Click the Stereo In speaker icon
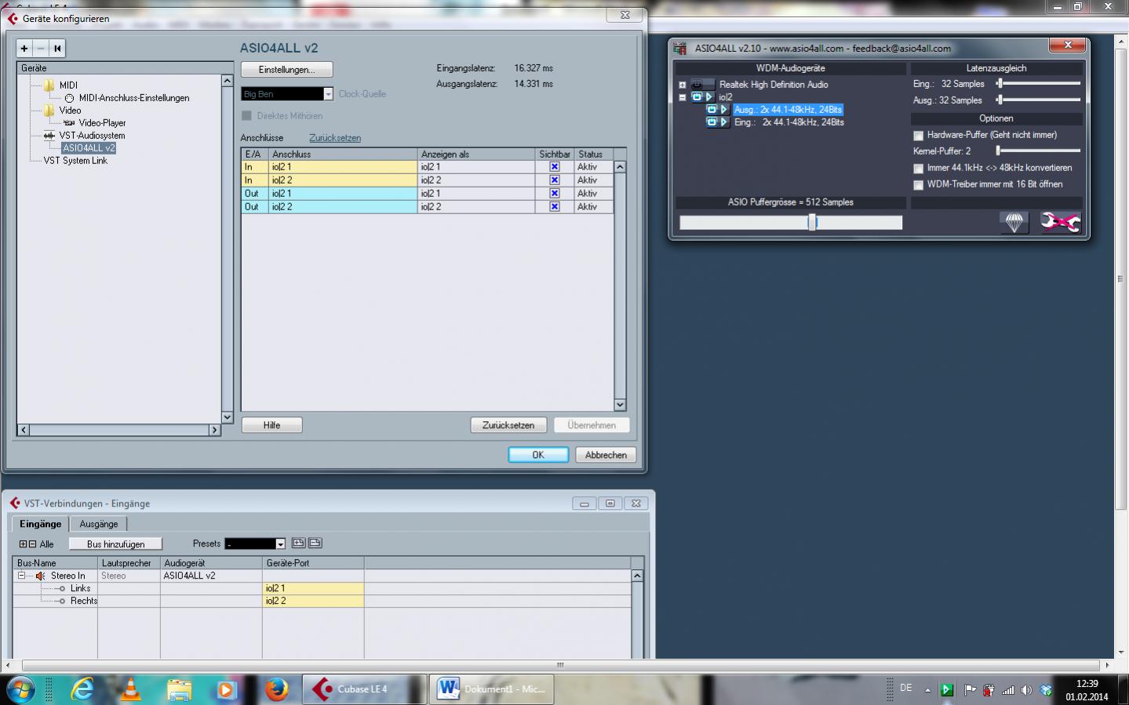 [40, 576]
